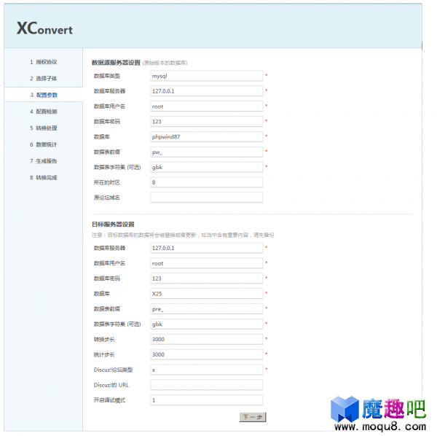
Task: Click target 数据表字符集 field under 目标服务器设置
Action: 207,324
